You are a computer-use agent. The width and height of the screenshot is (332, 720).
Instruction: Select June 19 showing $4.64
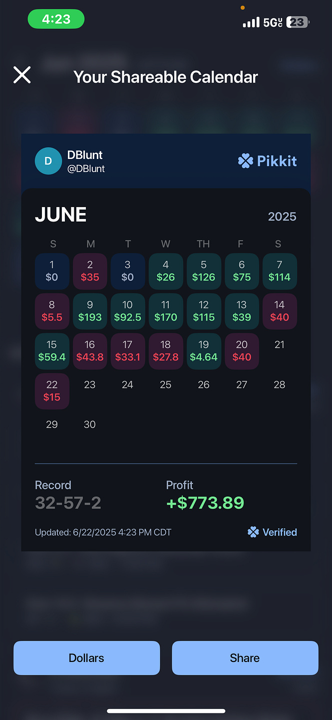[204, 351]
